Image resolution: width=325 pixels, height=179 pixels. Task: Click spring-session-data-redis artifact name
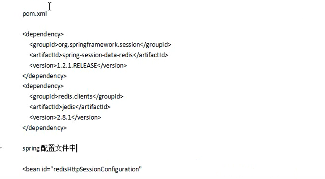(98, 55)
